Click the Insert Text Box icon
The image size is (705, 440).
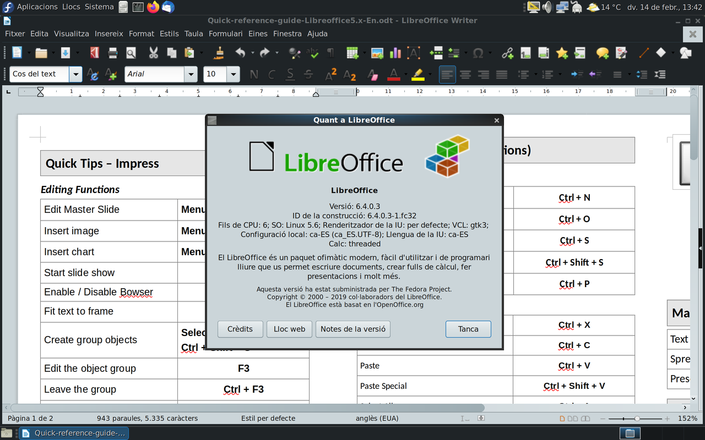click(x=414, y=53)
